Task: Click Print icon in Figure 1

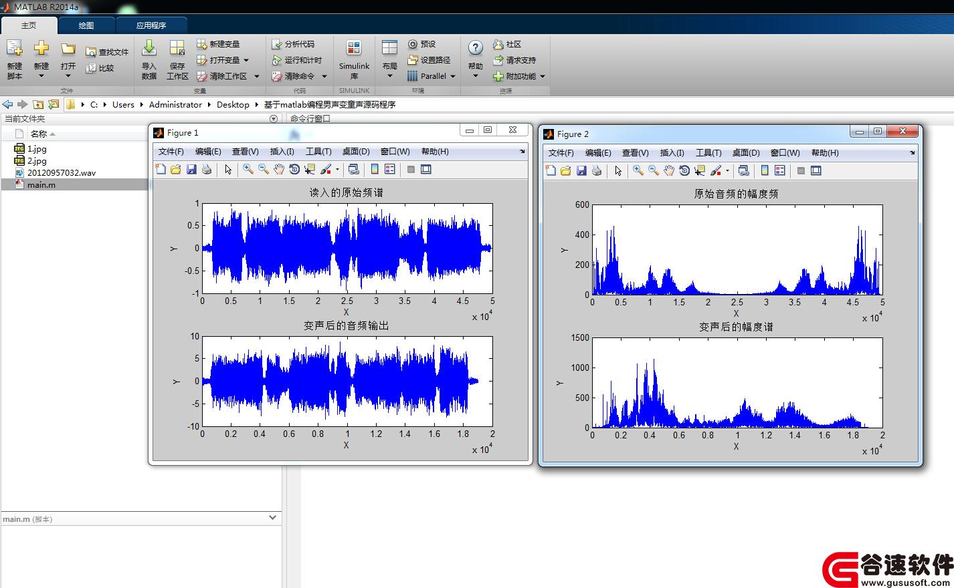Action: click(207, 169)
